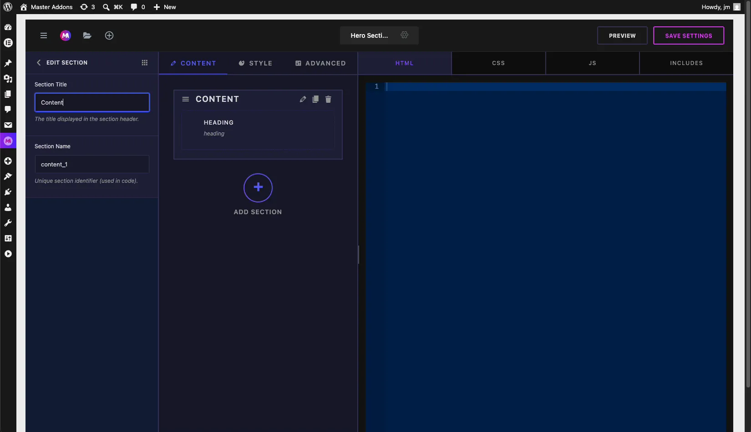Image resolution: width=751 pixels, height=432 pixels.
Task: Click the panel divider handle beside editor
Action: click(358, 255)
